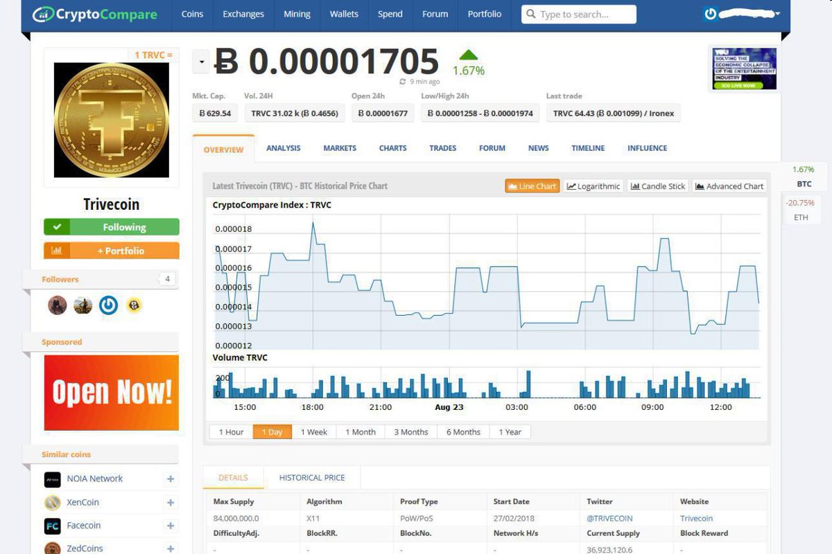Open the Wallets menu

pos(344,14)
